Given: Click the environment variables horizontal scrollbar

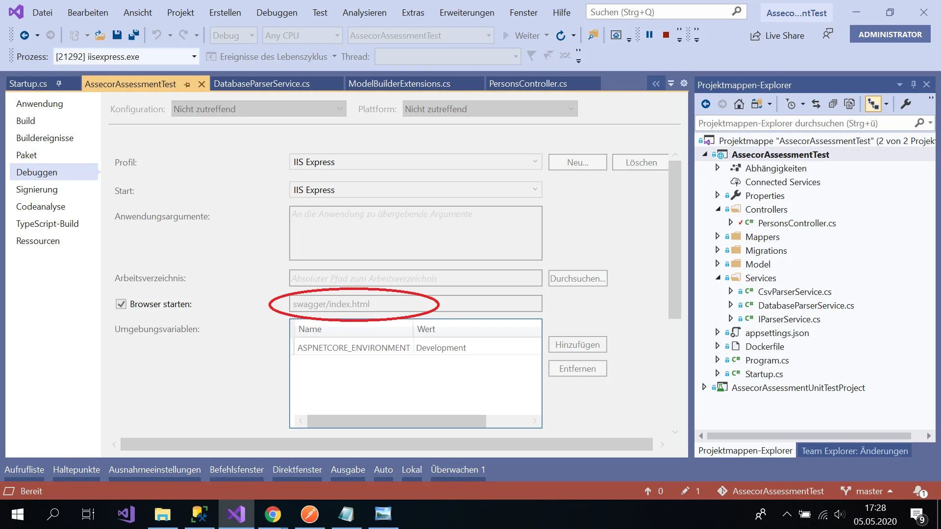Looking at the screenshot, I should pyautogui.click(x=396, y=421).
